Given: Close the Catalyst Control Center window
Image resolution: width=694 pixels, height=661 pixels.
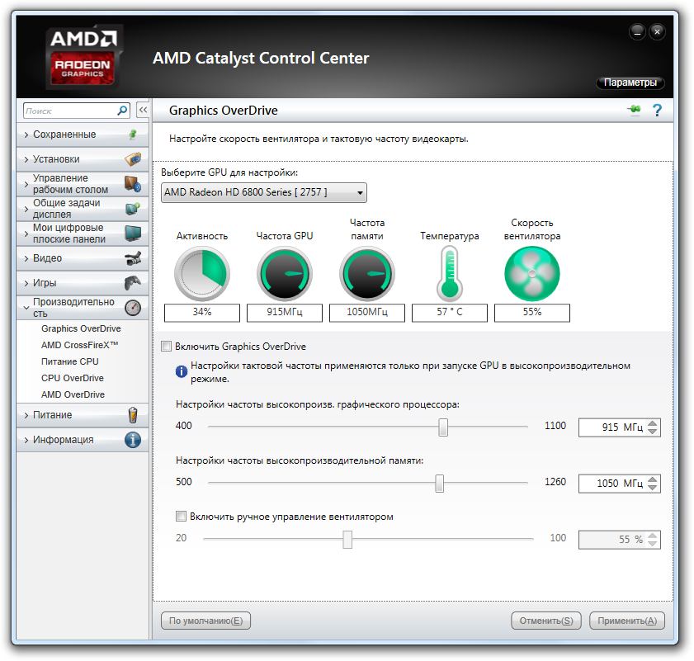Looking at the screenshot, I should [x=657, y=32].
